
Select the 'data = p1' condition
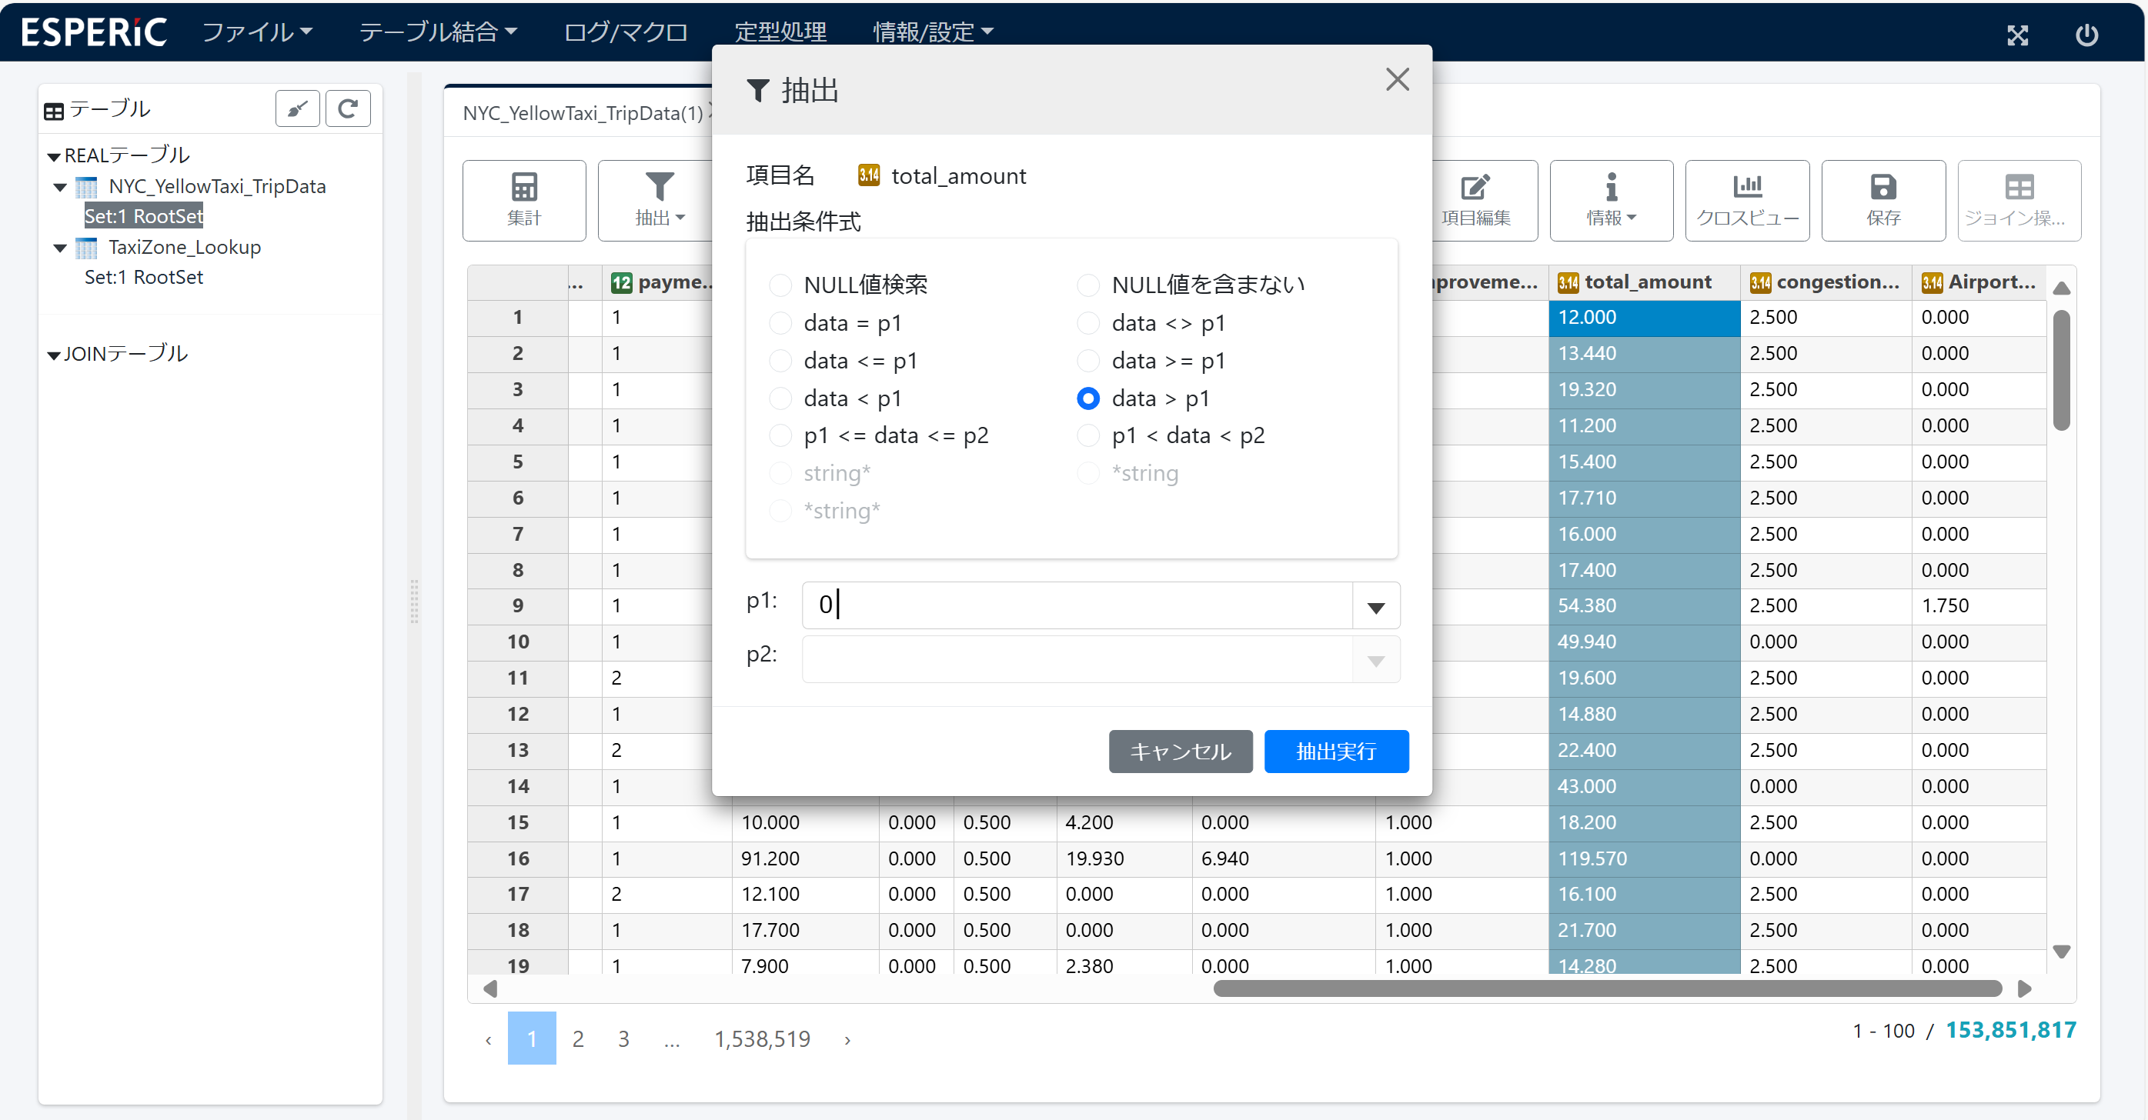[x=780, y=322]
